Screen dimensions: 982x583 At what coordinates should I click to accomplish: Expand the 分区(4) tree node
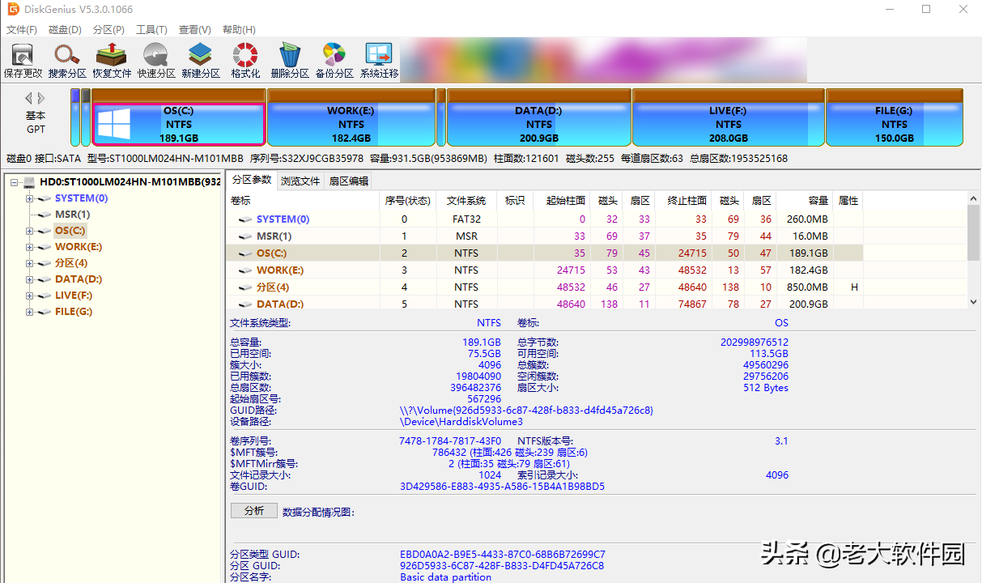[30, 263]
